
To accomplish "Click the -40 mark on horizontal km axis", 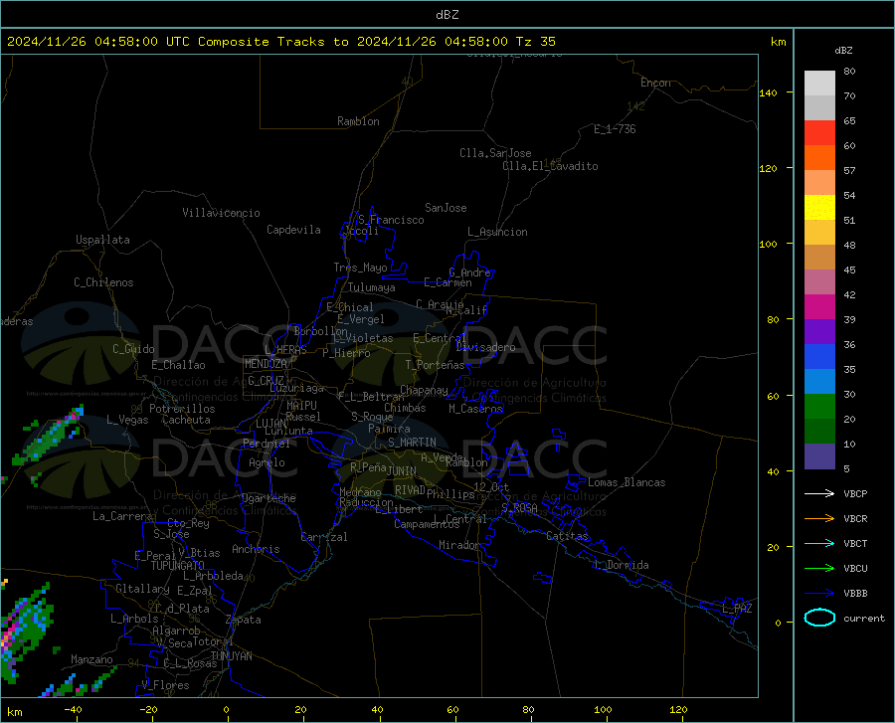I will pos(73,709).
